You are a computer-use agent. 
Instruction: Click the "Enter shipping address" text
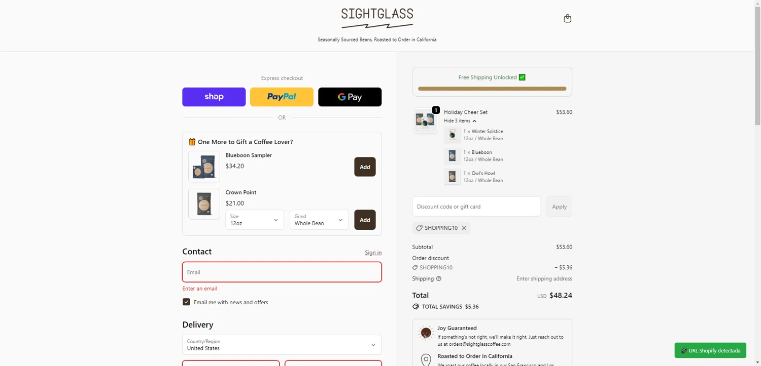(544, 278)
